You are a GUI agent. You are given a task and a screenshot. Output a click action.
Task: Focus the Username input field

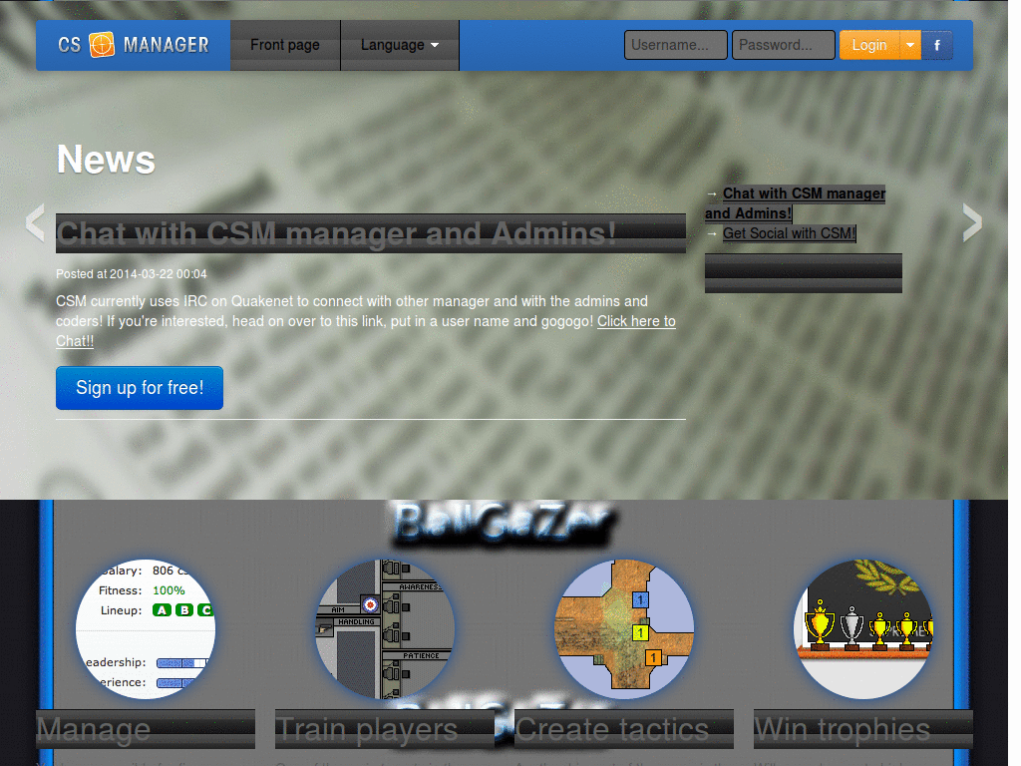[x=676, y=45]
